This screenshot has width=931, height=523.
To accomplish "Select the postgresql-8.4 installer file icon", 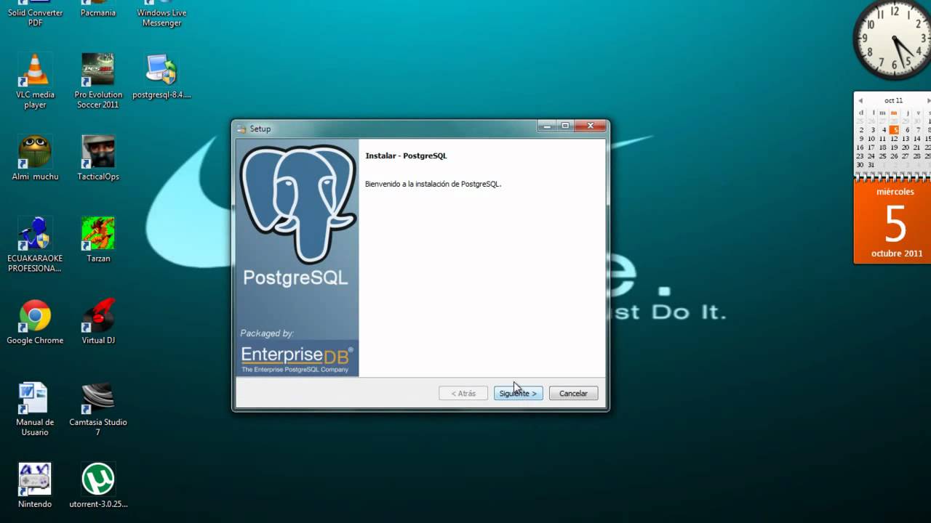I will point(161,76).
